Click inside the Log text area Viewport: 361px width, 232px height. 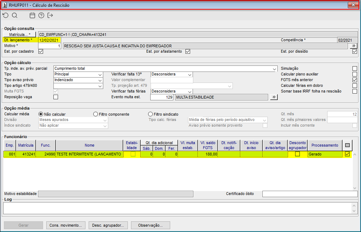coord(177,208)
